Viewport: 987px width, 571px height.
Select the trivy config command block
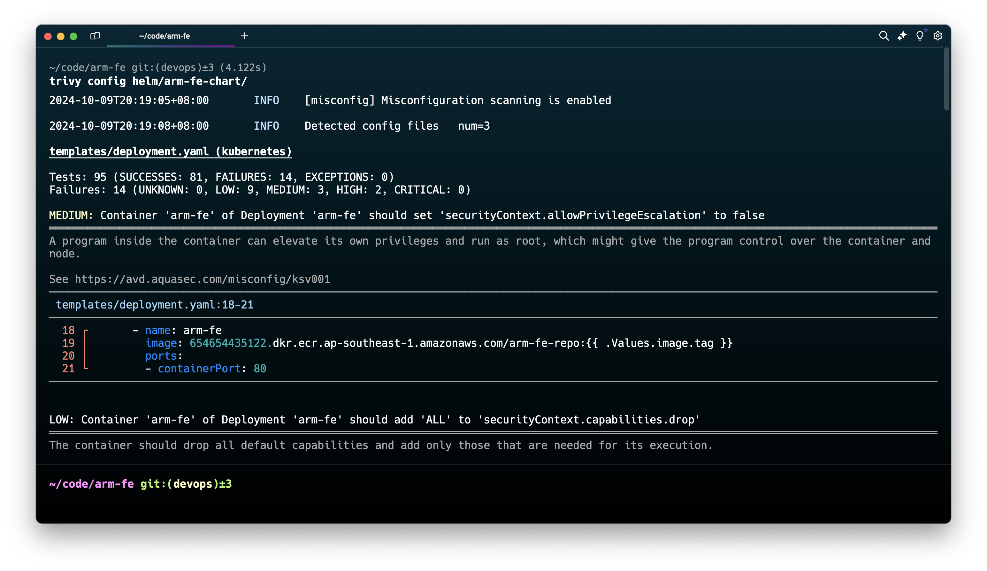click(x=148, y=81)
